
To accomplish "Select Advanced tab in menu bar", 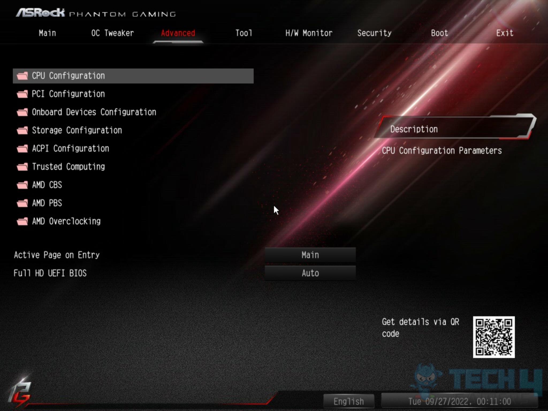I will 178,33.
